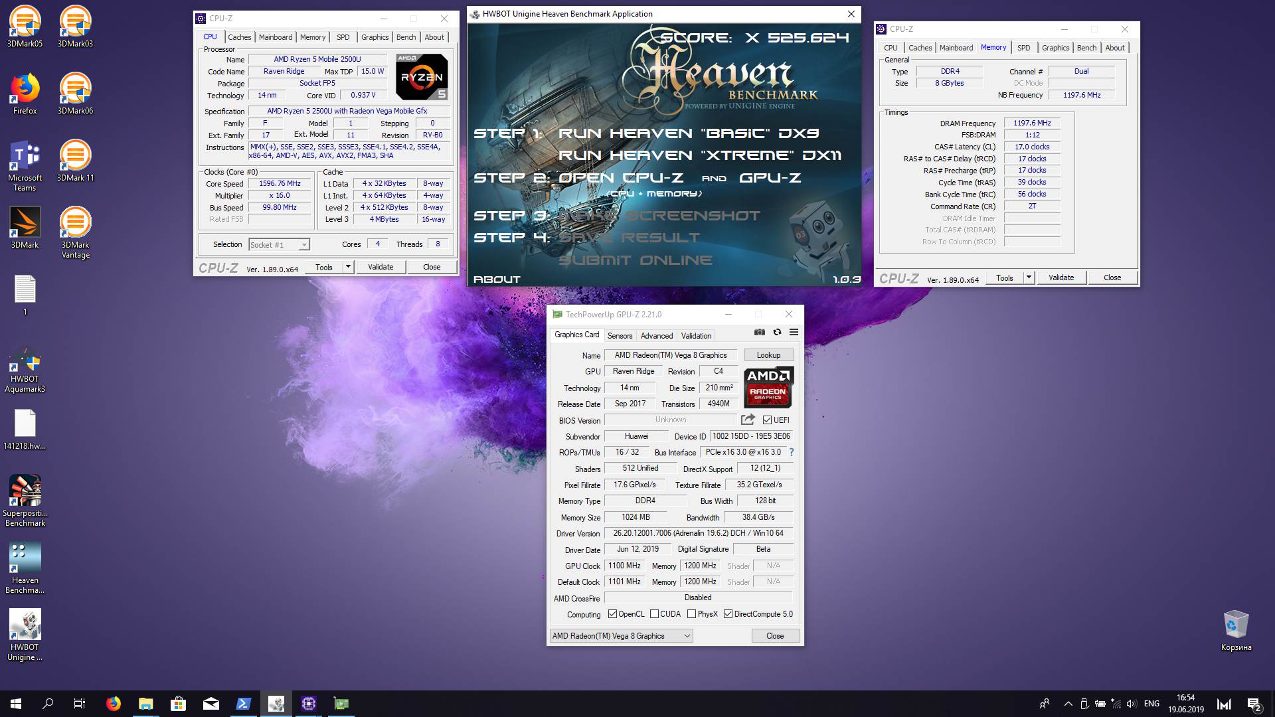Open the Heaven Benchmark desktop icon
Screen dimensions: 1275x717
(25, 568)
